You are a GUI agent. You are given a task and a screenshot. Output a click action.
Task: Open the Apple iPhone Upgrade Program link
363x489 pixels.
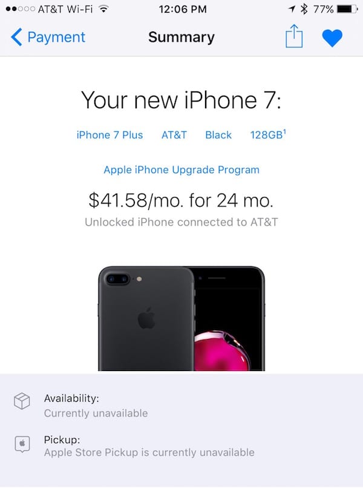pos(181,170)
